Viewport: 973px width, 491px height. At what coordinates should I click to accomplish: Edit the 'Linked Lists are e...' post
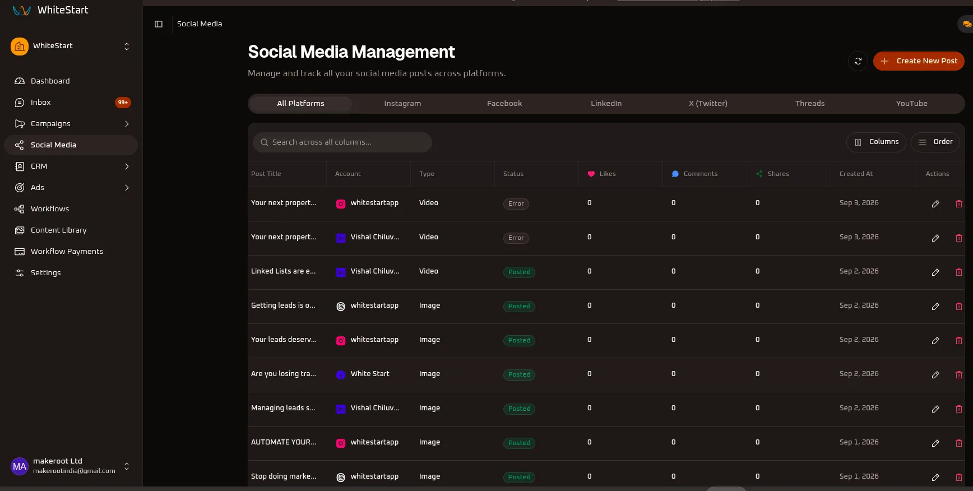935,272
